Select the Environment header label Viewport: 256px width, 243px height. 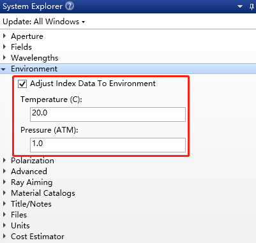34,69
